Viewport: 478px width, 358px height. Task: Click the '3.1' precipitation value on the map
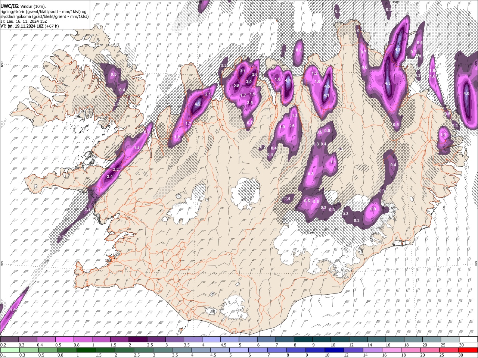tap(242, 71)
